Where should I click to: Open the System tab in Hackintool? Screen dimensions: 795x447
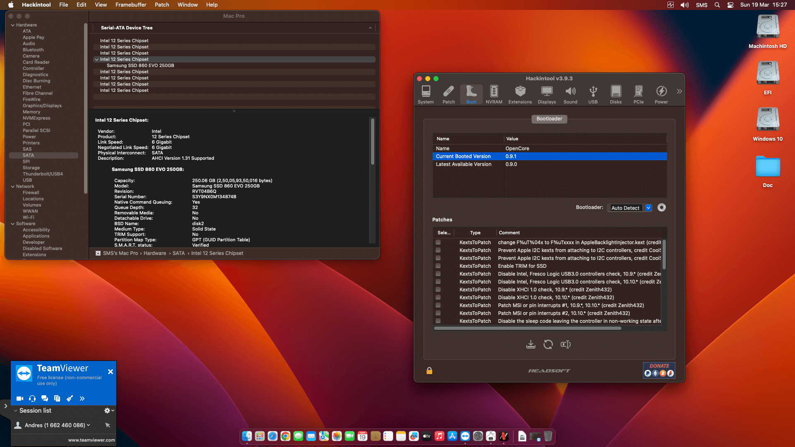point(426,95)
